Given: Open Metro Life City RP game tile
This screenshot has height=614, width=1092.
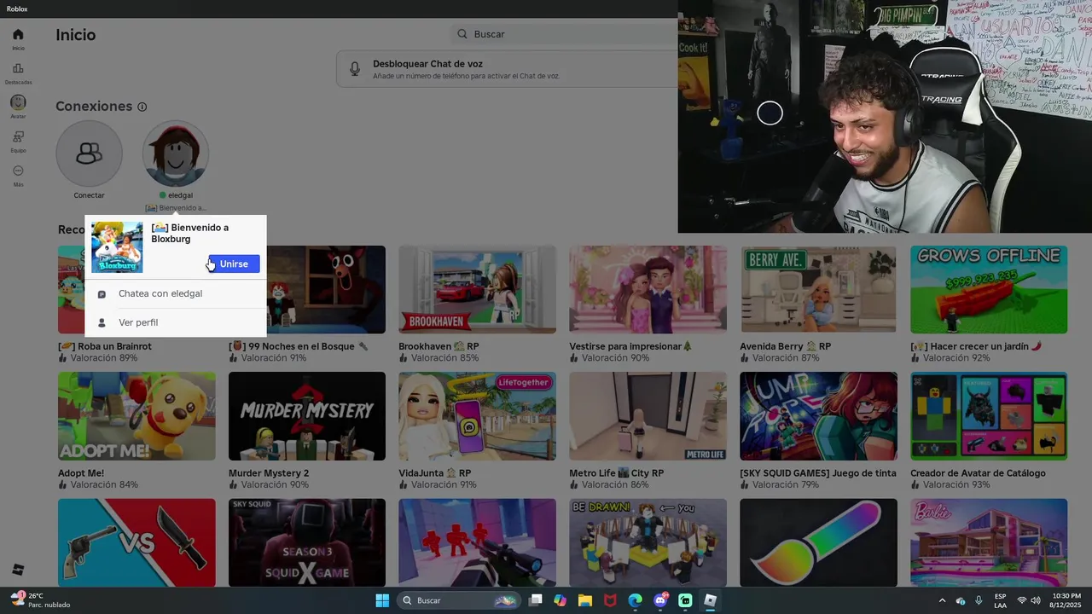Looking at the screenshot, I should coord(648,416).
